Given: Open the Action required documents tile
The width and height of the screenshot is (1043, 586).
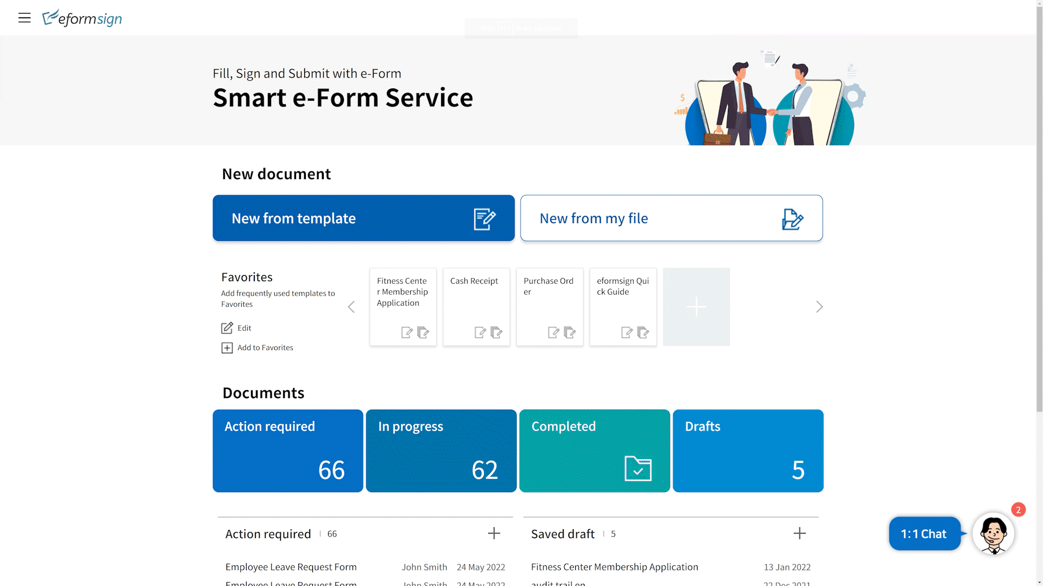Looking at the screenshot, I should 288,451.
